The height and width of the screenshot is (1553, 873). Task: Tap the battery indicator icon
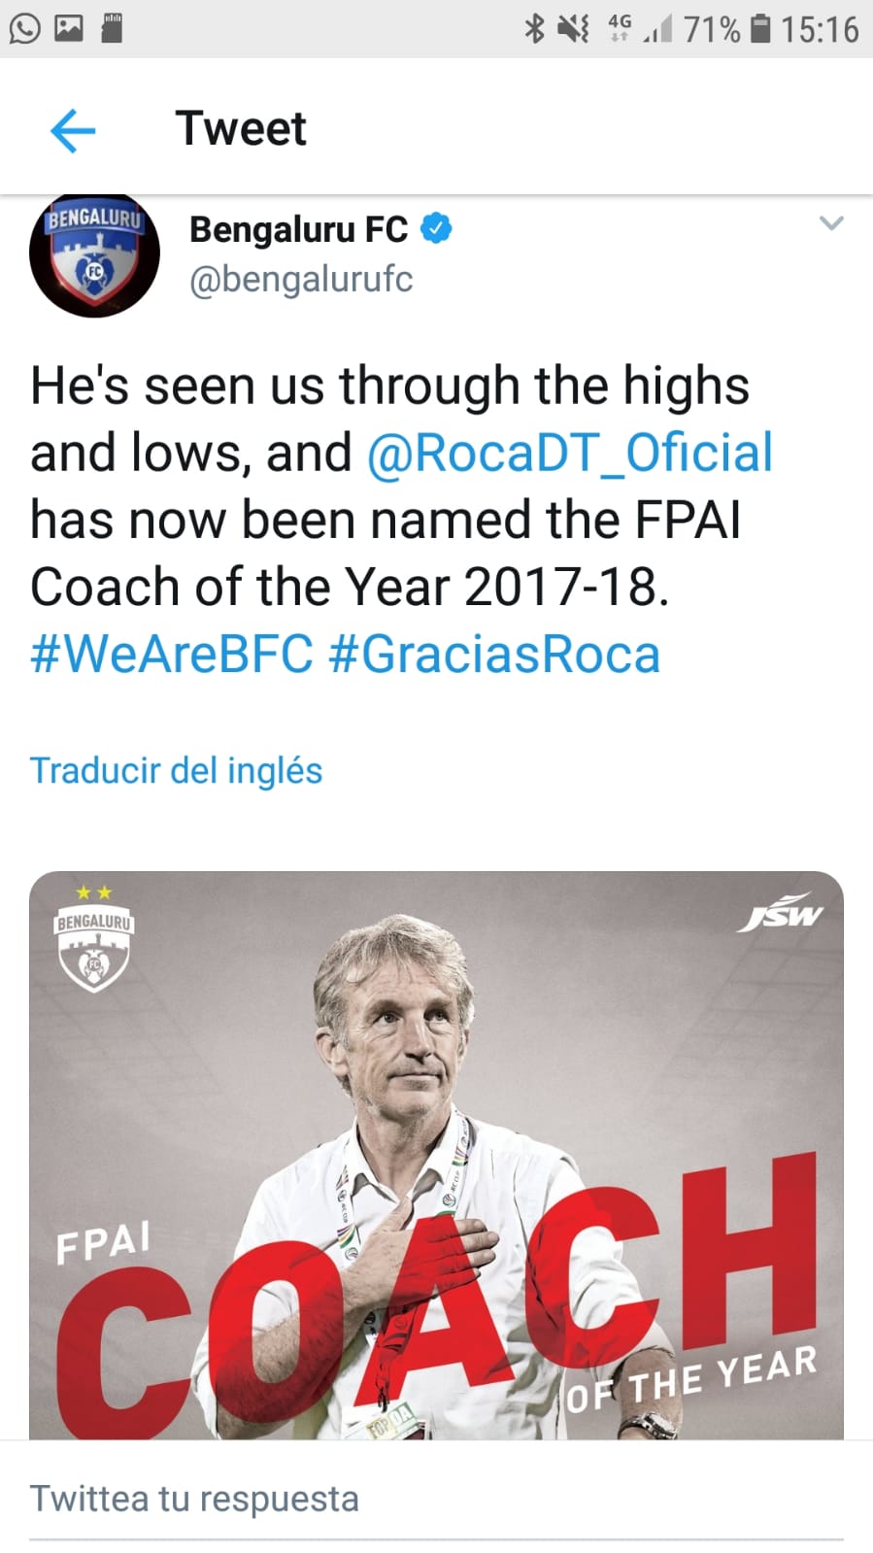(762, 29)
